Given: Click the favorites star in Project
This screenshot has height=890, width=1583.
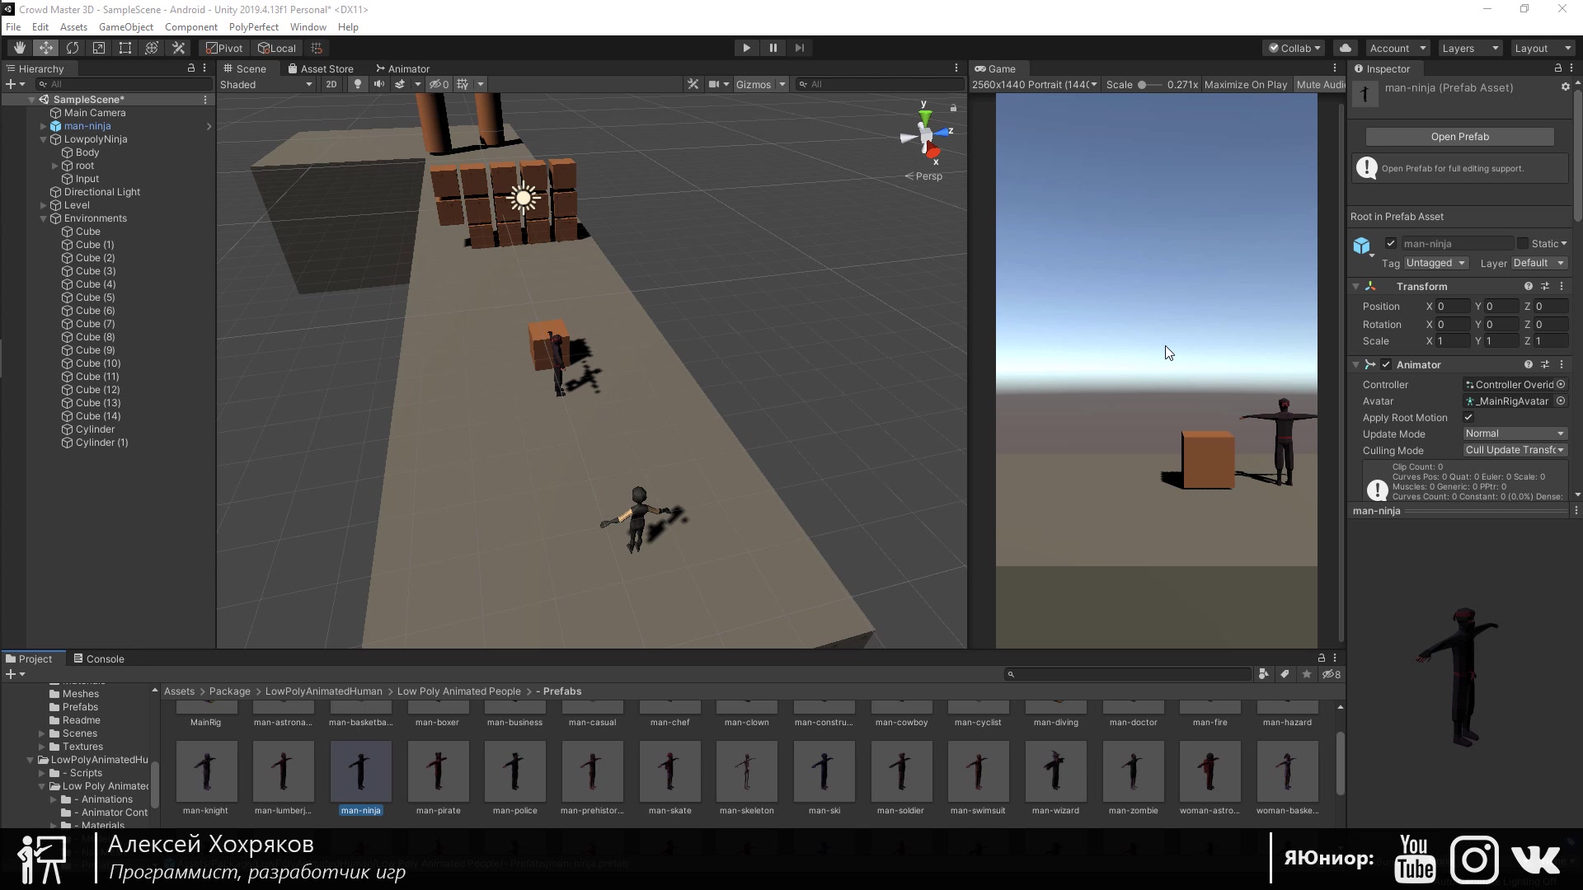Looking at the screenshot, I should [1307, 674].
